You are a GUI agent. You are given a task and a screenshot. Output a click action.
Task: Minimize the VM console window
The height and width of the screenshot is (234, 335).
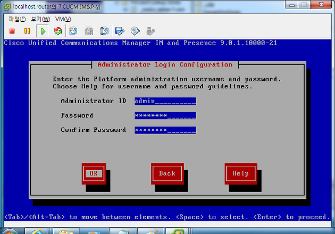(x=292, y=5)
